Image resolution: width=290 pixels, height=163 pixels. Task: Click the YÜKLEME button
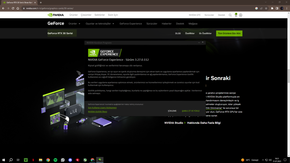click(x=172, y=111)
